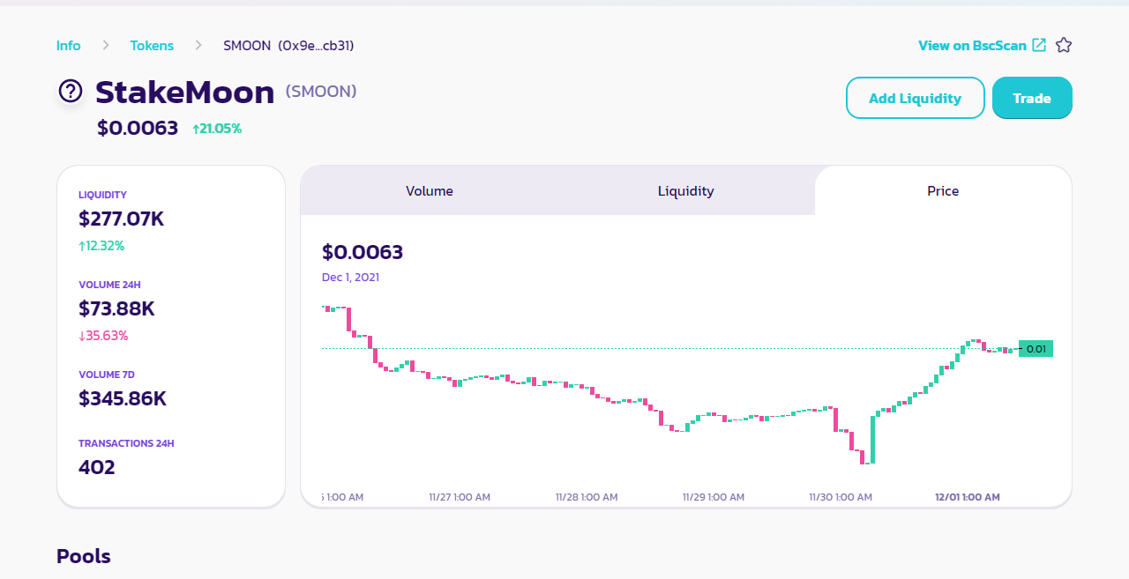The image size is (1129, 579).
Task: Switch to the Liquidity chart tab
Action: pyautogui.click(x=686, y=190)
